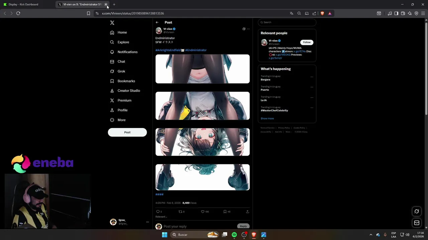The height and width of the screenshot is (240, 428).
Task: Bookmark this page in address bar
Action: (x=88, y=13)
